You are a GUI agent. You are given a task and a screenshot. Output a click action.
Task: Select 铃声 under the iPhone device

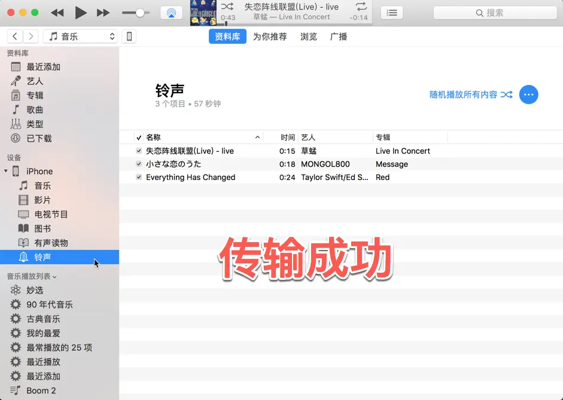[x=59, y=257]
